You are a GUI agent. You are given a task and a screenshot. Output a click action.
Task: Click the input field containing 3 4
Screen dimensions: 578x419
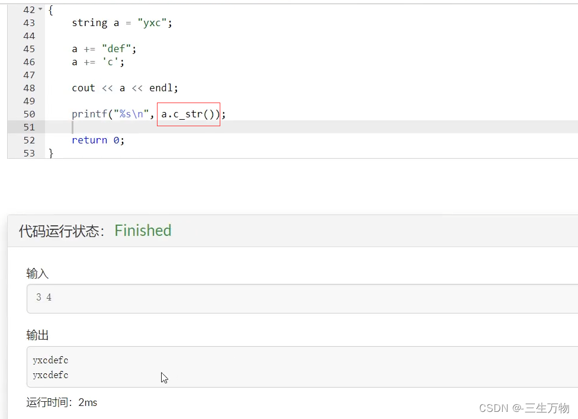point(302,298)
